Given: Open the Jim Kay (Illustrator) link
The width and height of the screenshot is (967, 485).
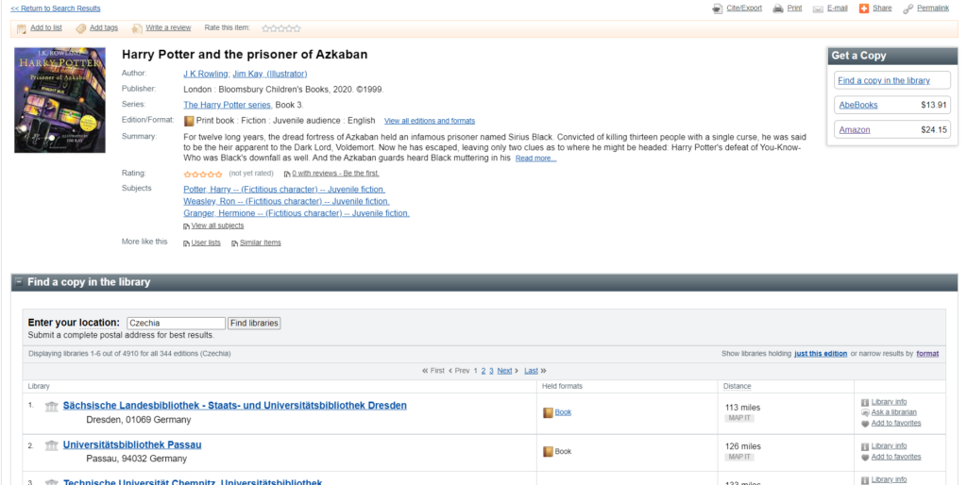Looking at the screenshot, I should [269, 74].
